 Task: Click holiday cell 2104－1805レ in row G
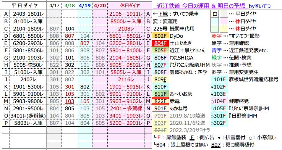[x=126, y=58]
